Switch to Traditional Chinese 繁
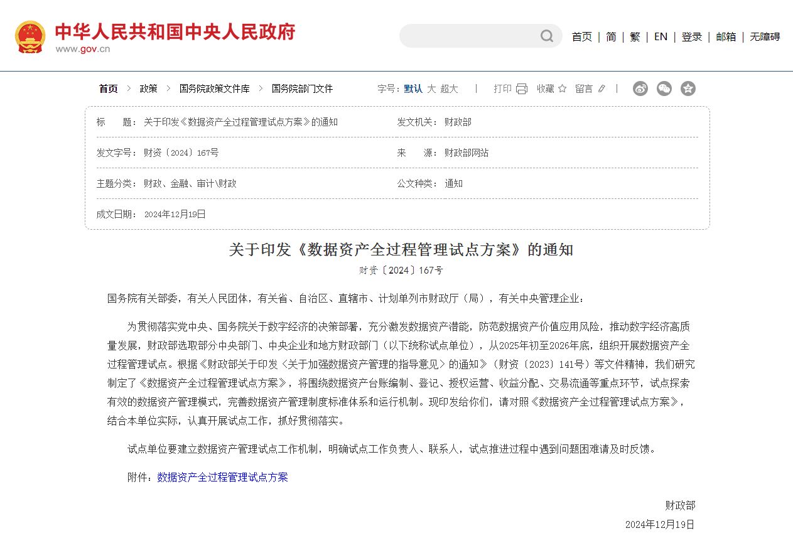Screen dimensions: 793x543 pos(635,37)
